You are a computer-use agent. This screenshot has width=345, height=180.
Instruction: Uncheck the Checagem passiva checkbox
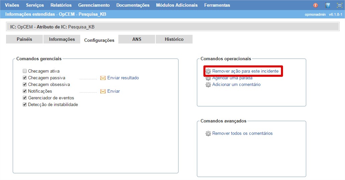coord(25,78)
